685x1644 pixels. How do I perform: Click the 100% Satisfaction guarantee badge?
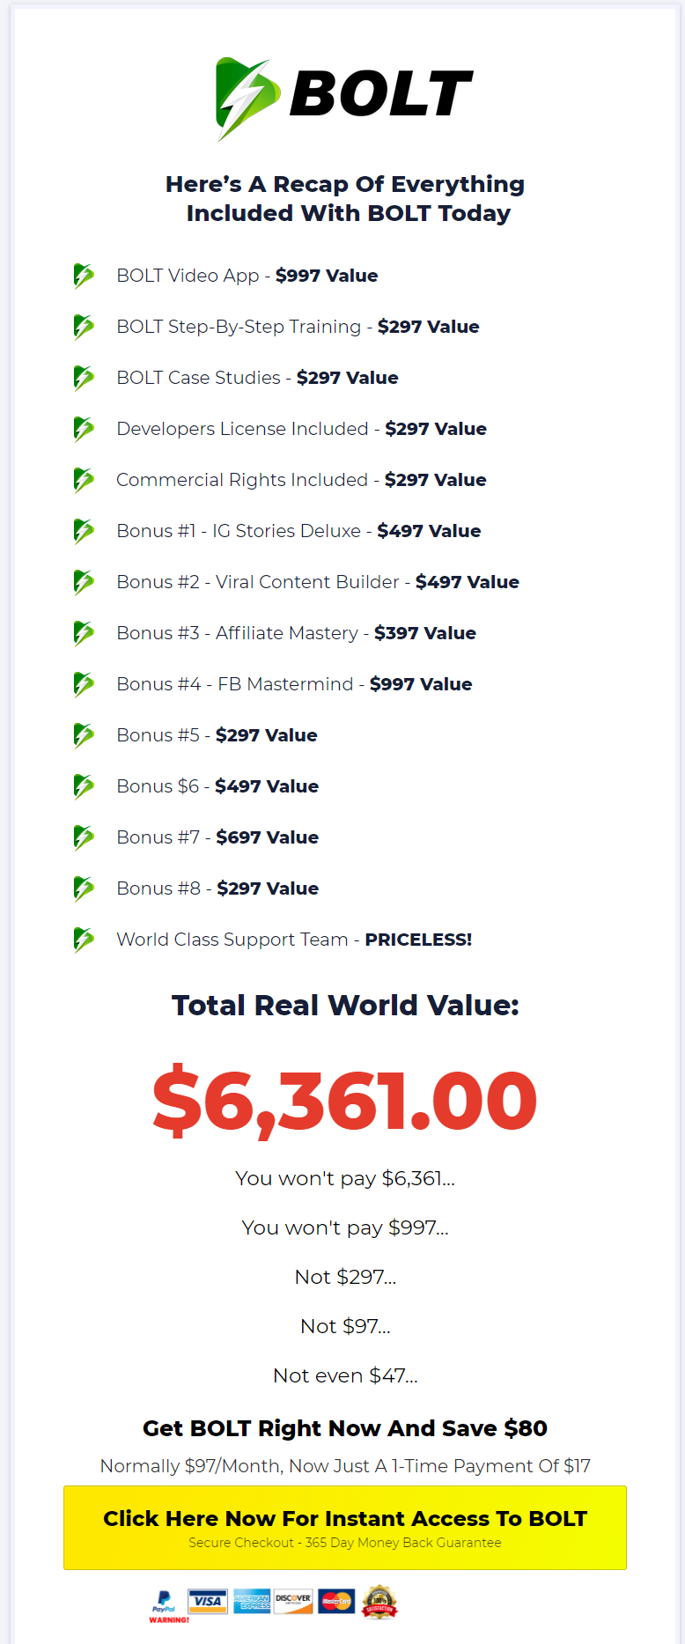[x=379, y=1601]
